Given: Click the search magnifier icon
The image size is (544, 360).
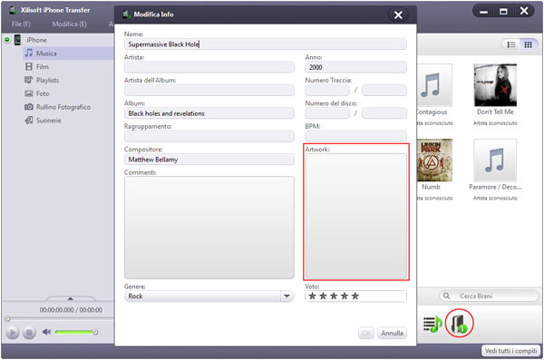Looking at the screenshot, I should coord(446,297).
